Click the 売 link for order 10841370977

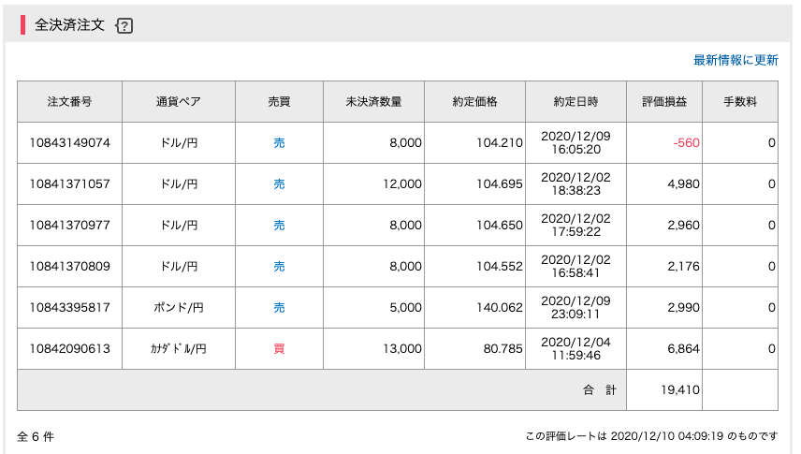point(279,226)
